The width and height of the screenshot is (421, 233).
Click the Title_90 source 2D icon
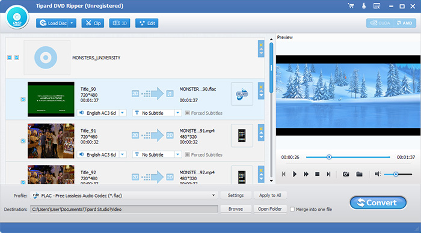click(135, 94)
